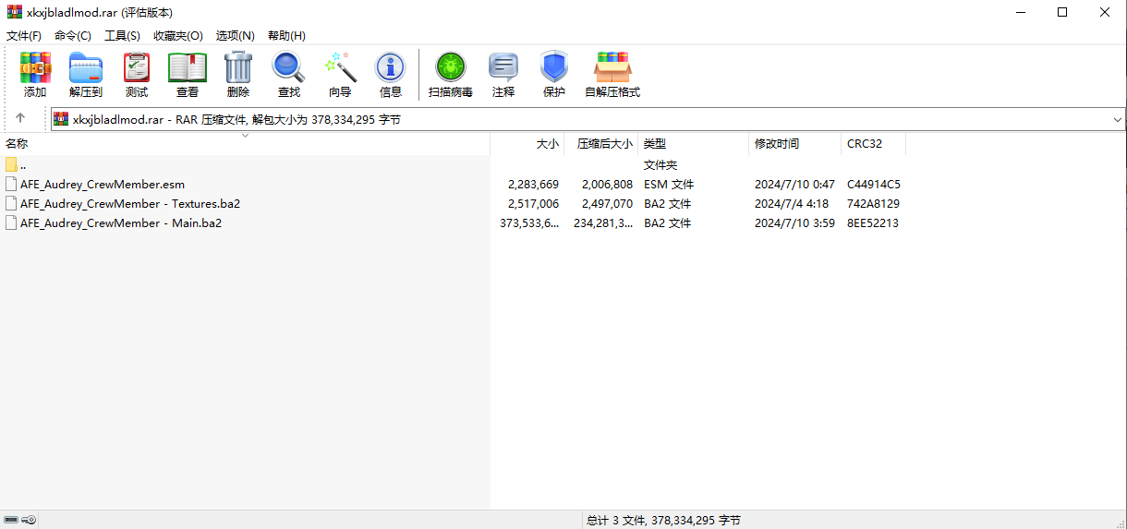This screenshot has width=1127, height=529.
Task: Sort by 修改时间 column header
Action: (x=794, y=144)
